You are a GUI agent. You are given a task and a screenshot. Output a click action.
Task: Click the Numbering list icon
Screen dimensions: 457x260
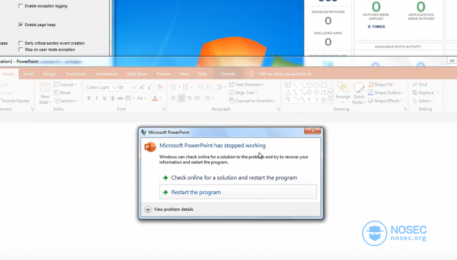click(x=186, y=87)
